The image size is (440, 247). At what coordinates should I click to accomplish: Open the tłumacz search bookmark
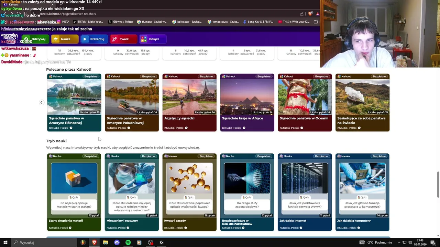tap(152, 22)
